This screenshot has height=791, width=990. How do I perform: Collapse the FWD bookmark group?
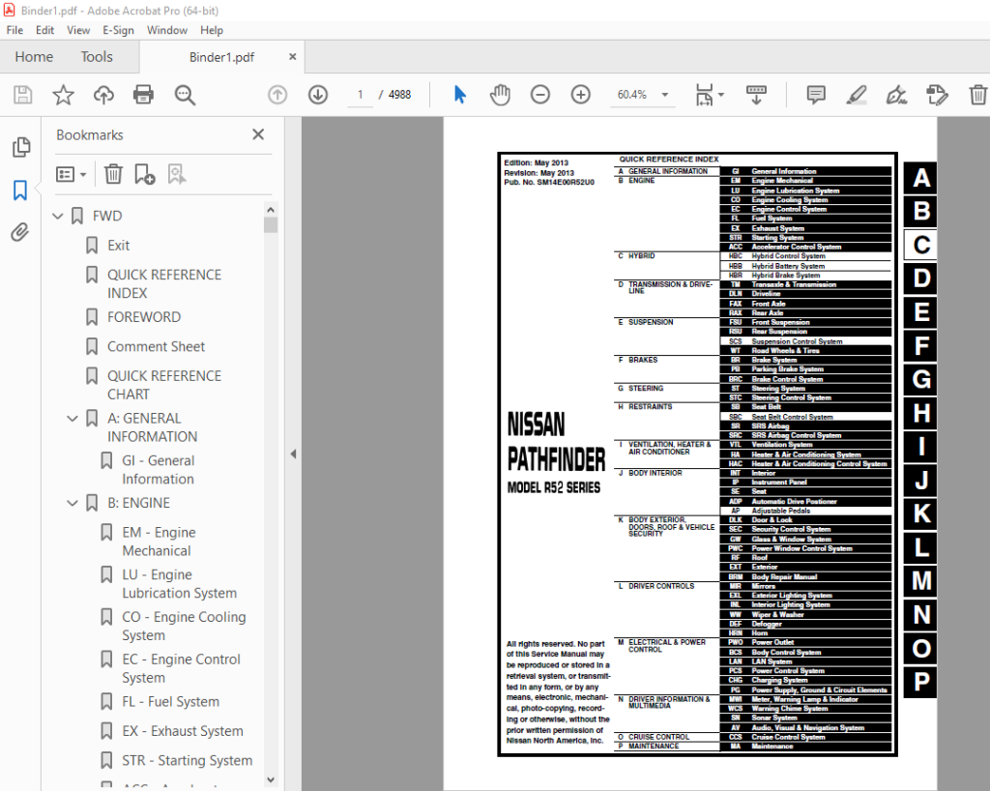tap(57, 216)
